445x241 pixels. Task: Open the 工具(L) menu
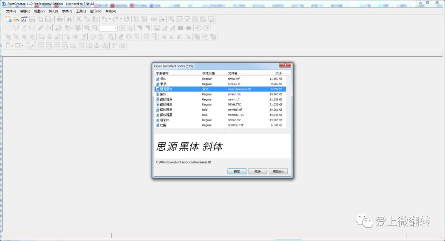pyautogui.click(x=81, y=12)
